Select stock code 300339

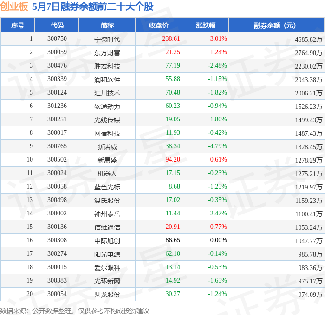(x=57, y=79)
